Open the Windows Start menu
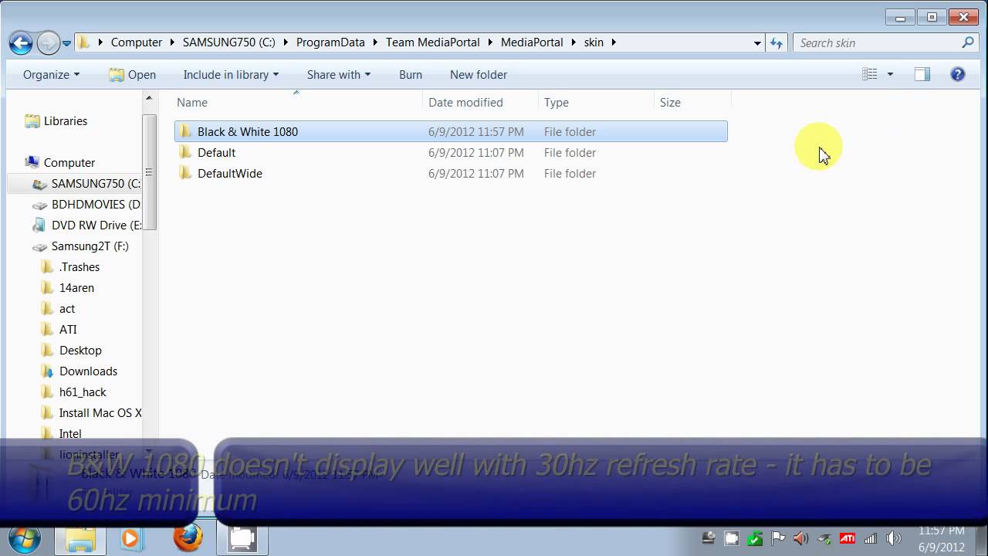The width and height of the screenshot is (988, 556). click(24, 538)
